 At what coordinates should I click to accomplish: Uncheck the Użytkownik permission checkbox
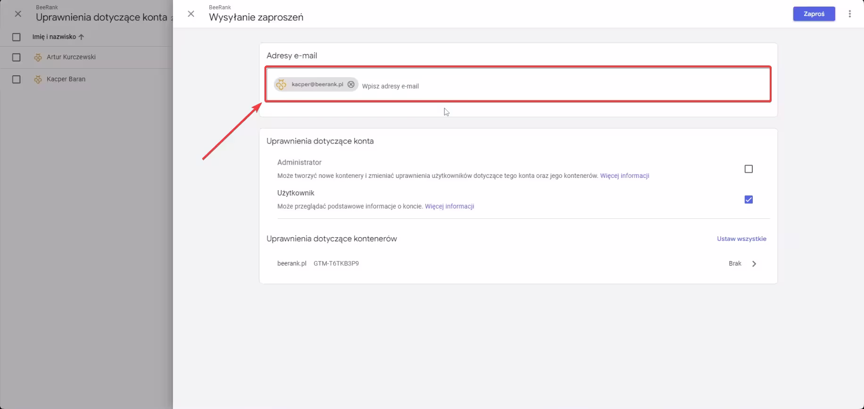point(748,200)
